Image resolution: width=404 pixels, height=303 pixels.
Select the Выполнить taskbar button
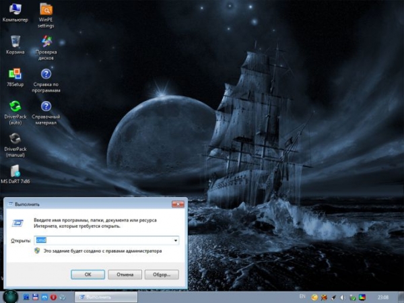click(x=105, y=297)
